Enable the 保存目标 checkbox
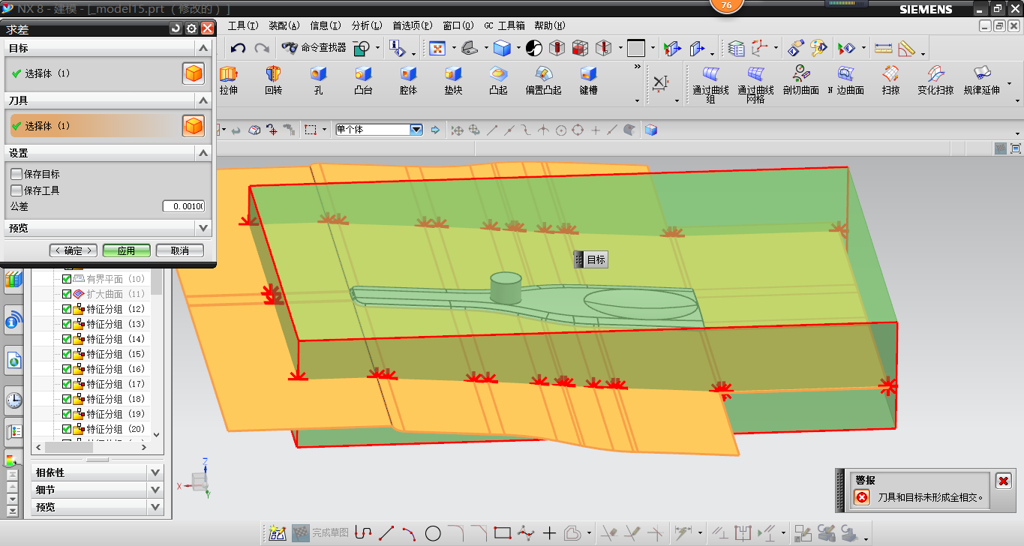Image resolution: width=1024 pixels, height=546 pixels. pos(17,174)
